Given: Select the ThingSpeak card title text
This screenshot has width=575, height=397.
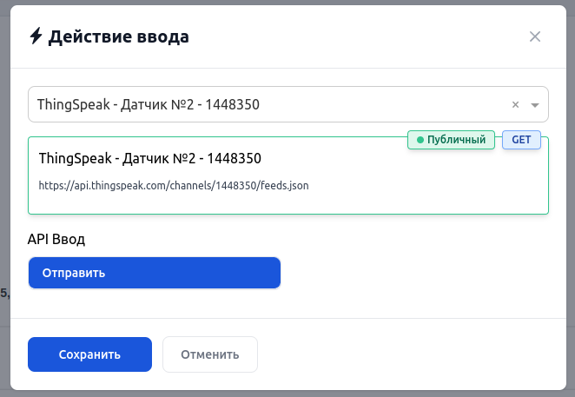Looking at the screenshot, I should point(150,159).
